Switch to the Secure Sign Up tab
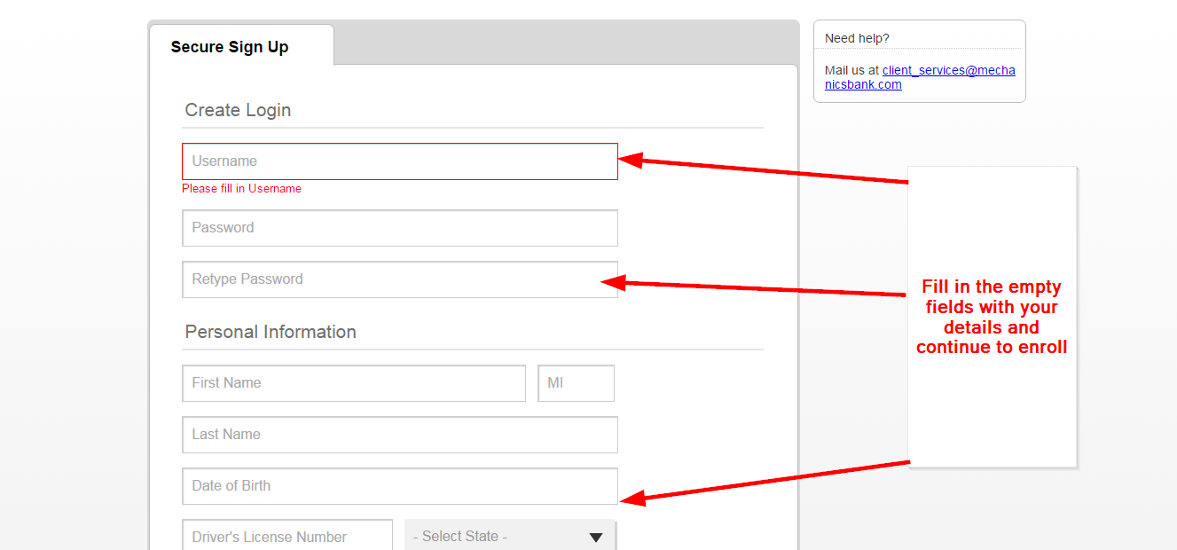Screen dimensions: 1177x550 (229, 46)
